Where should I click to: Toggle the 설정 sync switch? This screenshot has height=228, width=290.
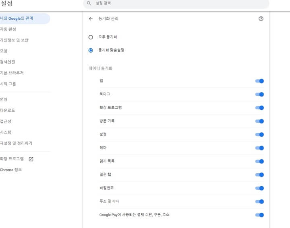(x=259, y=135)
